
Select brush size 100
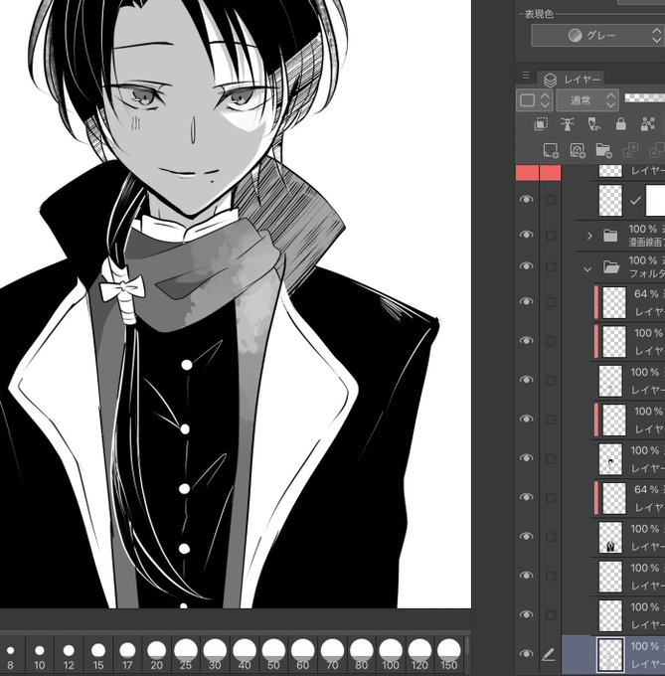[391, 654]
